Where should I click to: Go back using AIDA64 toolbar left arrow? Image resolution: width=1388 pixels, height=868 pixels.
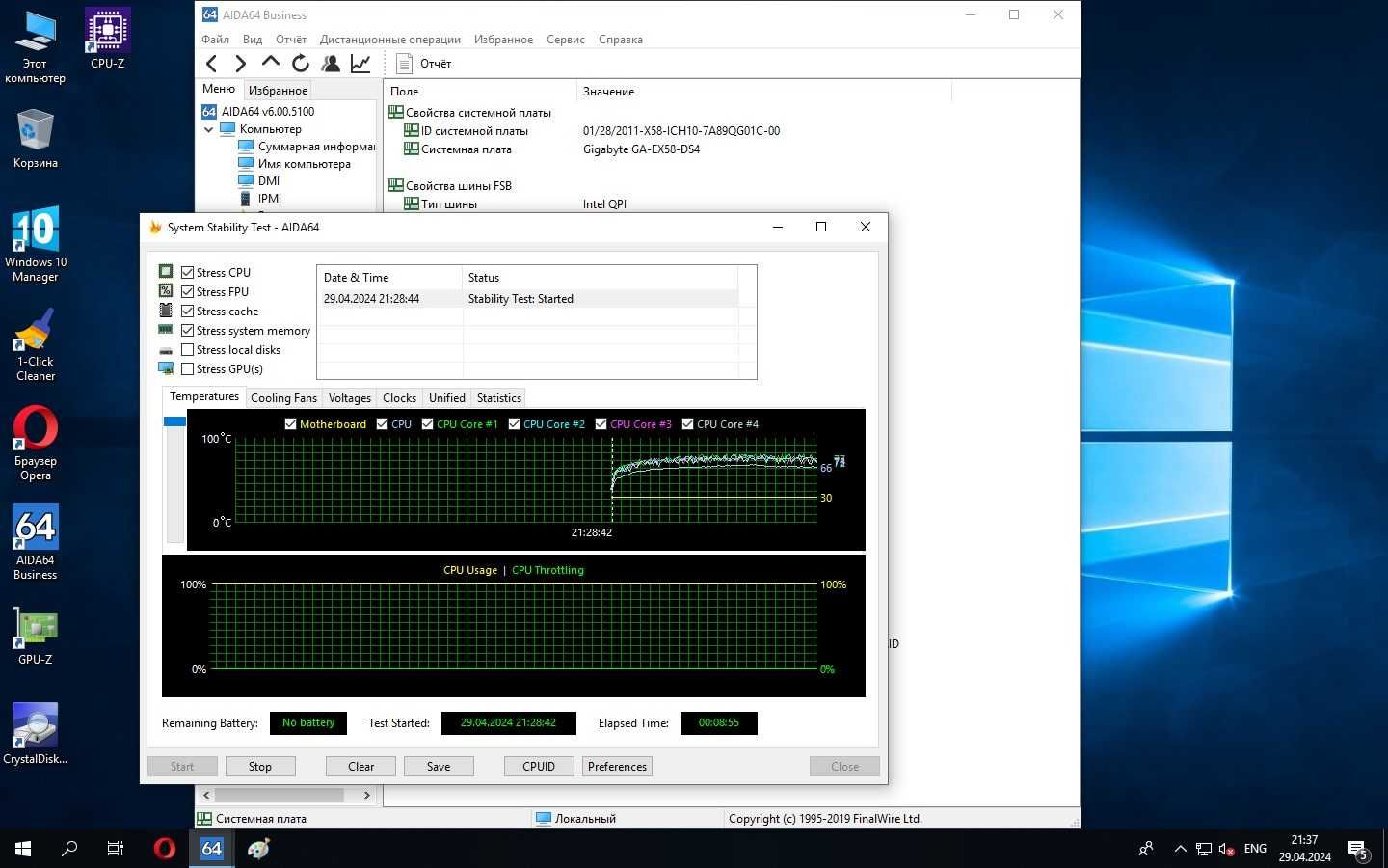click(x=212, y=64)
